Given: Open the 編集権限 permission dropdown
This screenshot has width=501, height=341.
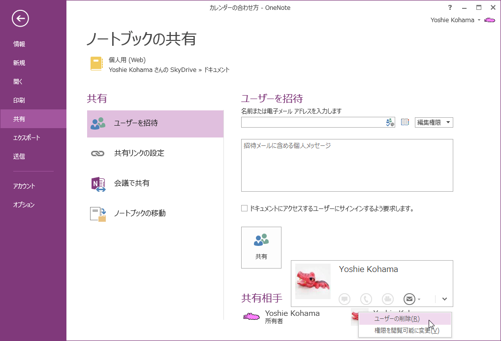Looking at the screenshot, I should point(434,122).
